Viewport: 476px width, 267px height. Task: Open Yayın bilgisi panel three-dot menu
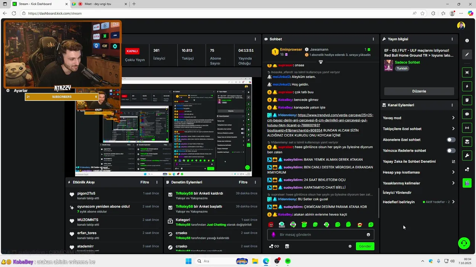click(452, 39)
